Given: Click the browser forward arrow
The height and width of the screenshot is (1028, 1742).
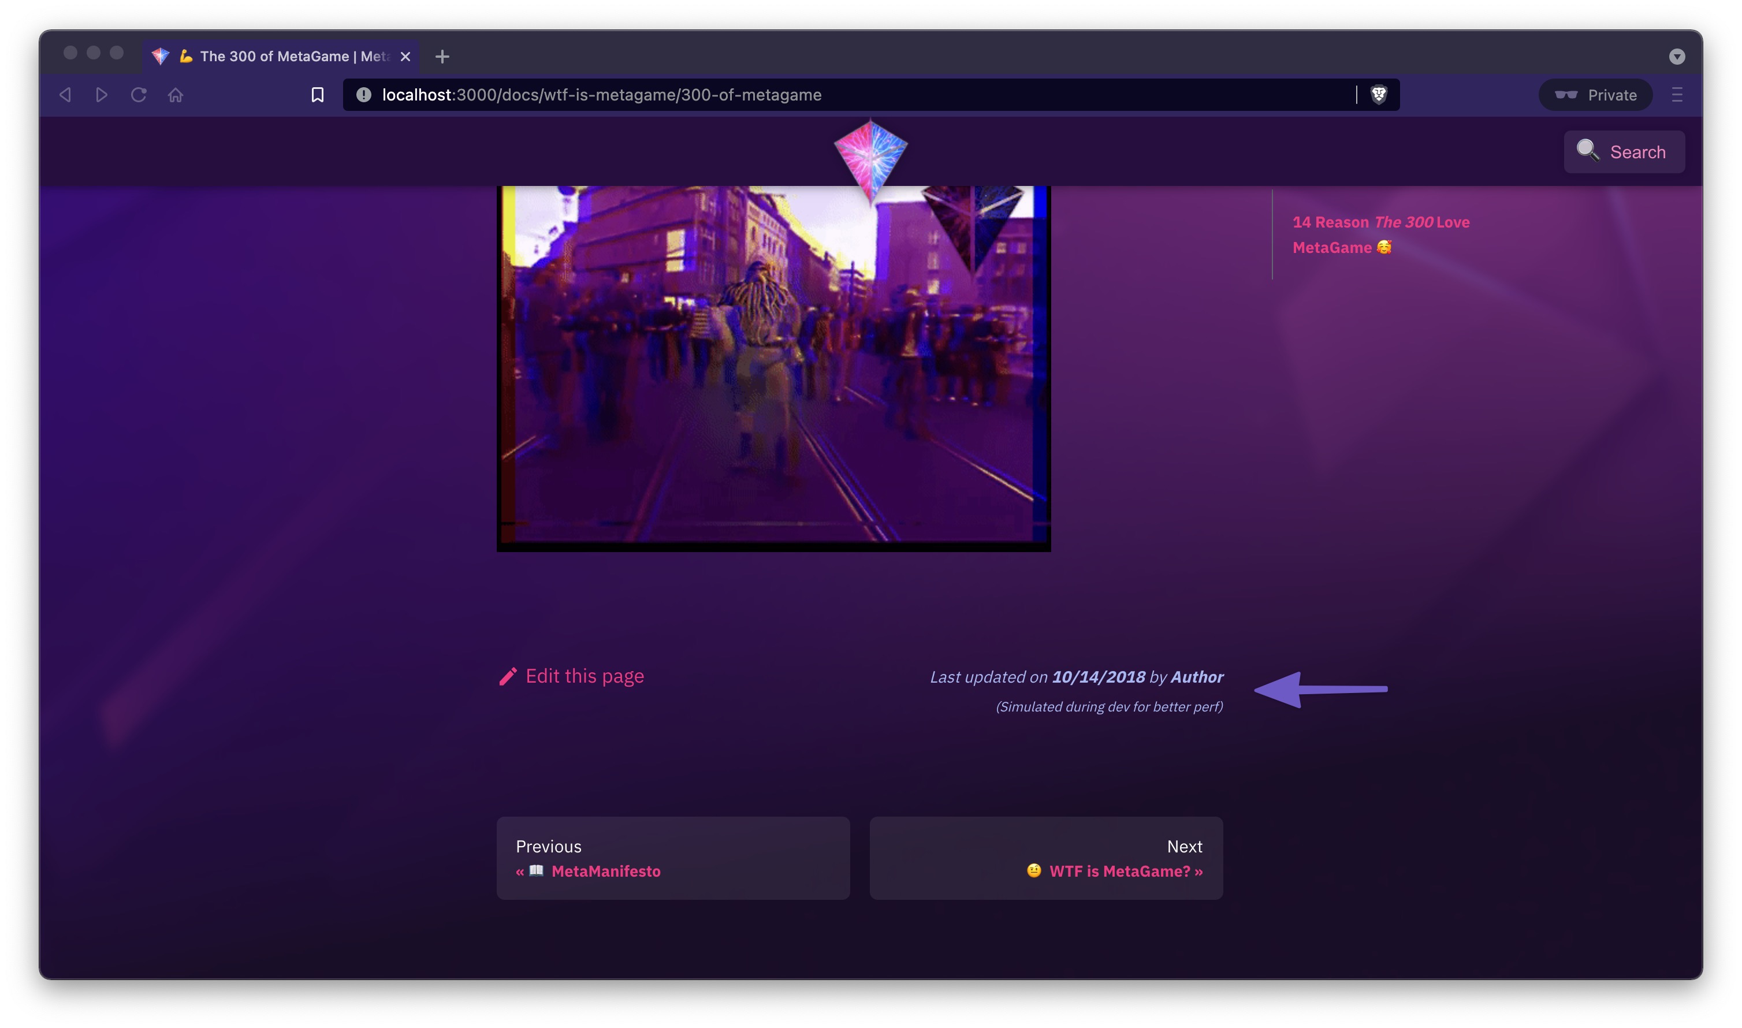Looking at the screenshot, I should click(101, 95).
